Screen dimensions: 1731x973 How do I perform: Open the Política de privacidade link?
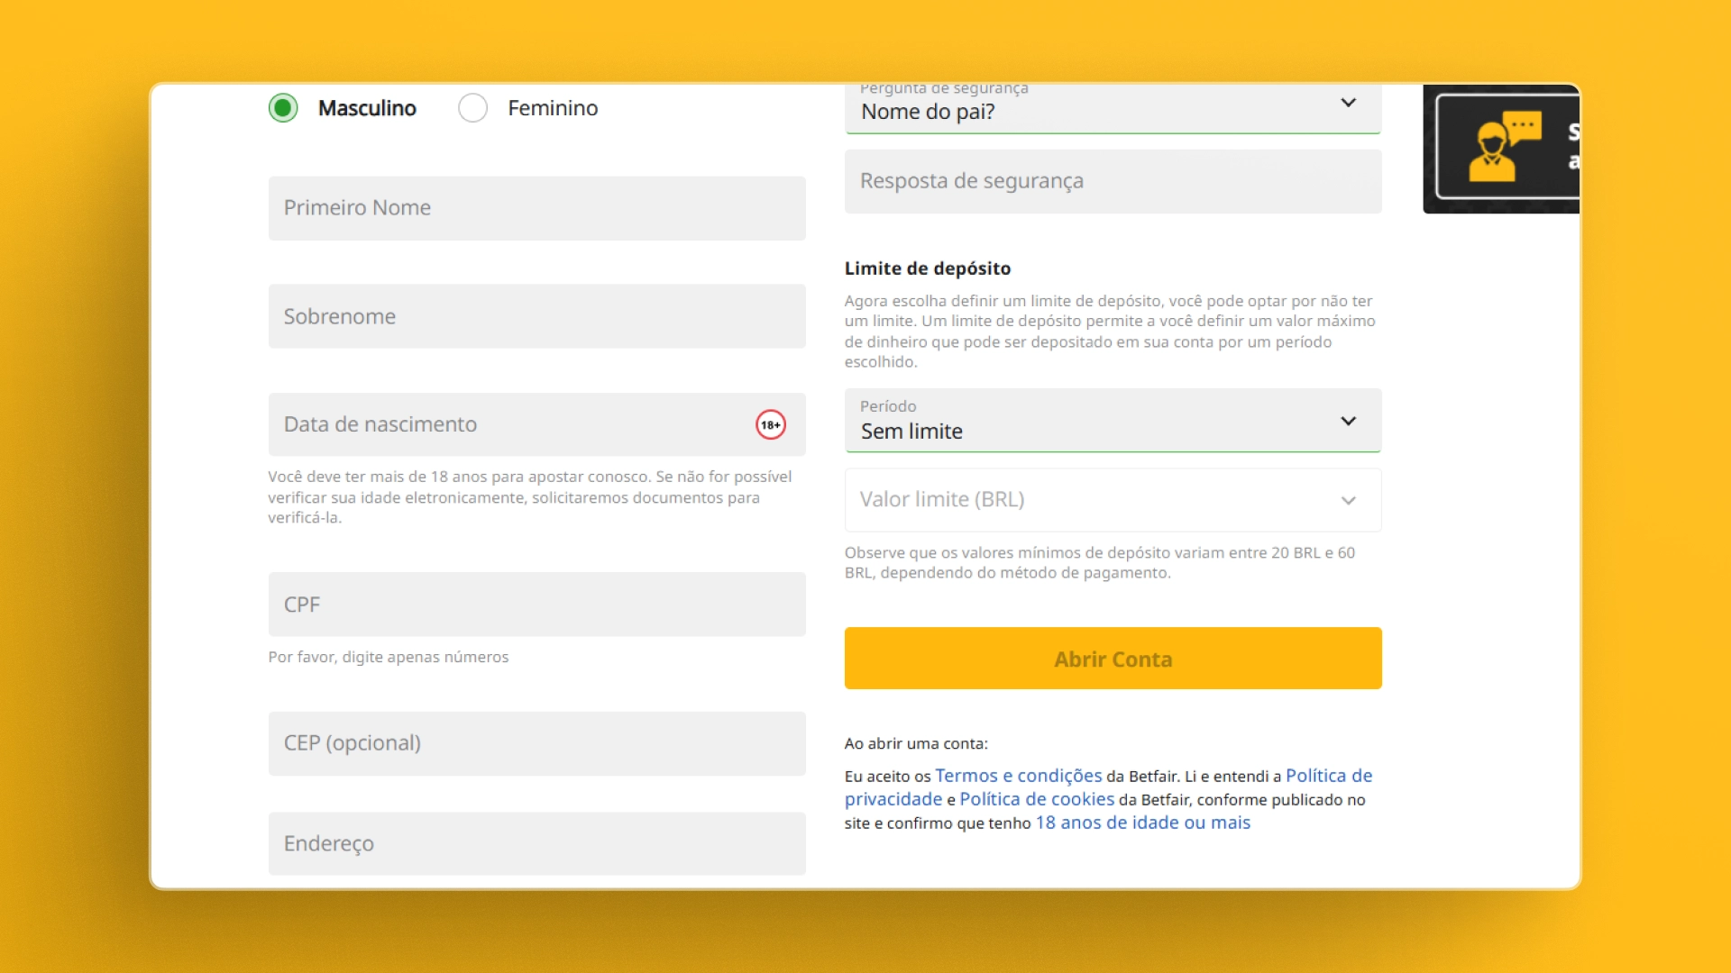[x=1328, y=776]
